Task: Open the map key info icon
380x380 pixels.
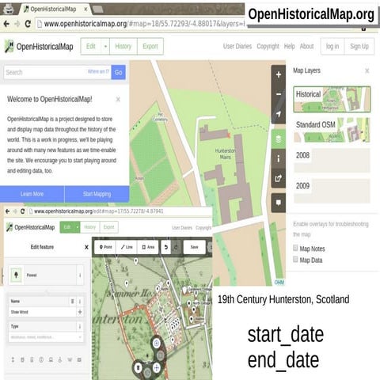Action: point(279,158)
